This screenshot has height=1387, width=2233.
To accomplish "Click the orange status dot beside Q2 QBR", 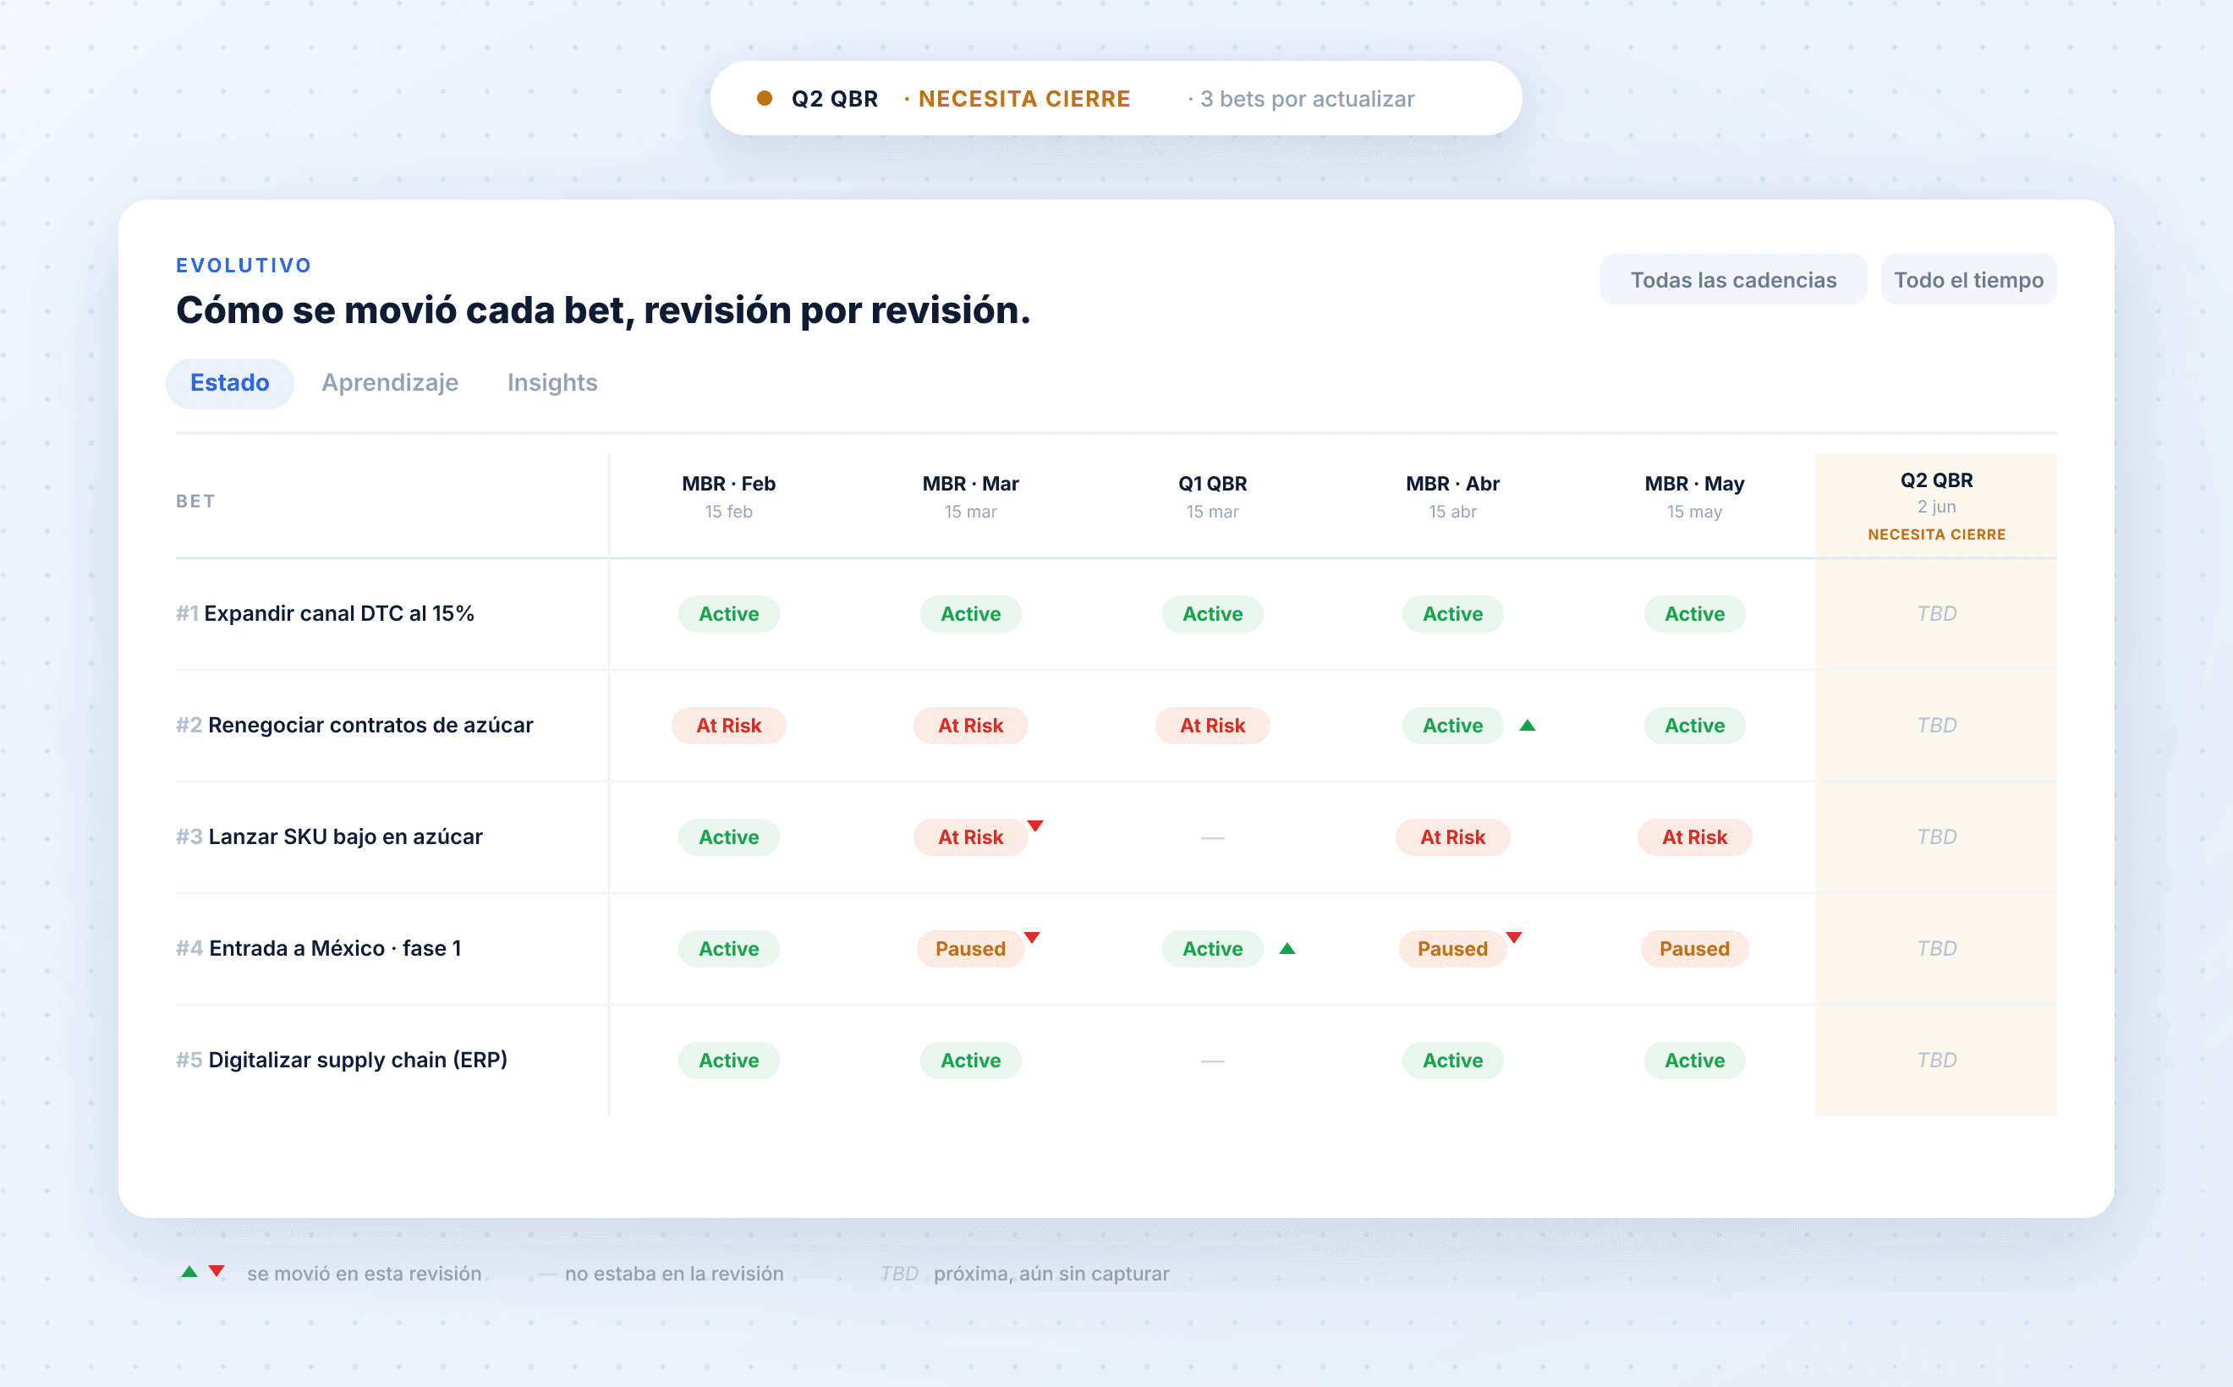I will [765, 98].
